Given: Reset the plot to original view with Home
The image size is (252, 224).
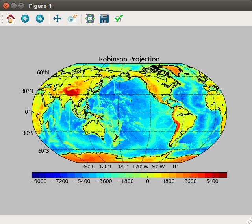Looking at the screenshot, I should pyautogui.click(x=11, y=19).
